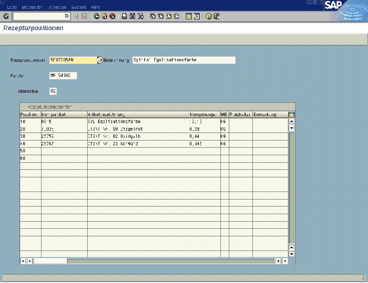Open the Springen menu

pyautogui.click(x=58, y=7)
